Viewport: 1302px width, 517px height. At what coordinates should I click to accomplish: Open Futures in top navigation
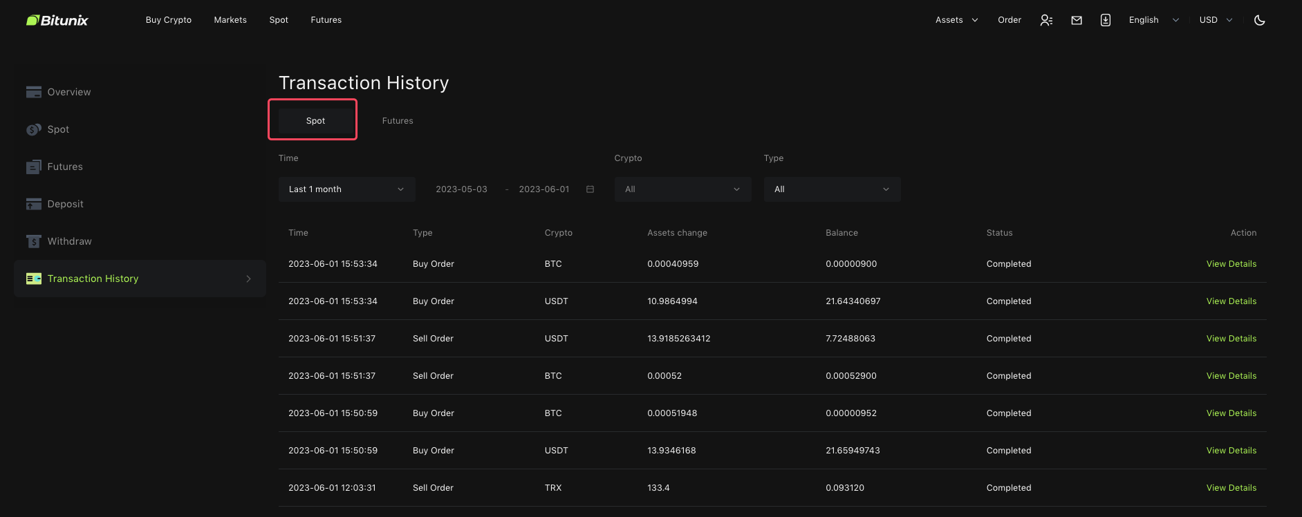coord(326,20)
